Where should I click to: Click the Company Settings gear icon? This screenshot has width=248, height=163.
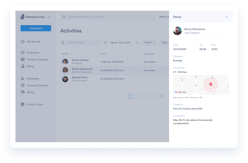(x=23, y=86)
